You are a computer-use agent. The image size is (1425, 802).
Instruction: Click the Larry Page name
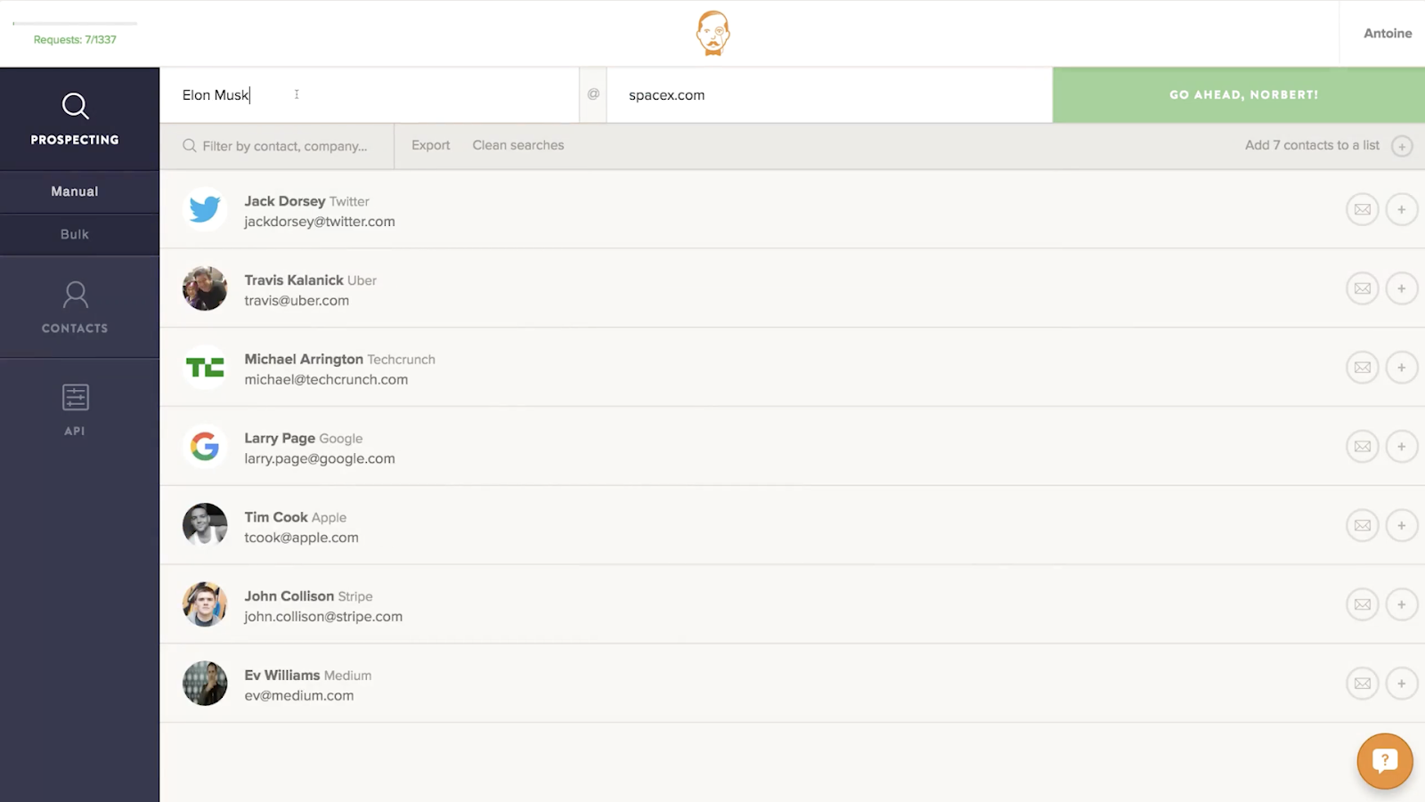tap(280, 438)
